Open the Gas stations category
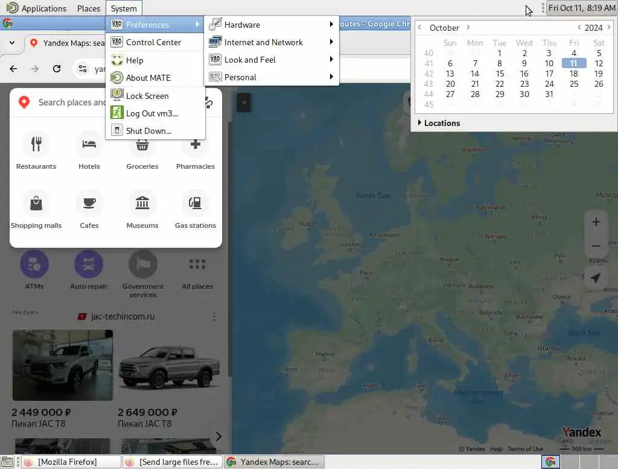The height and width of the screenshot is (469, 618). click(196, 210)
